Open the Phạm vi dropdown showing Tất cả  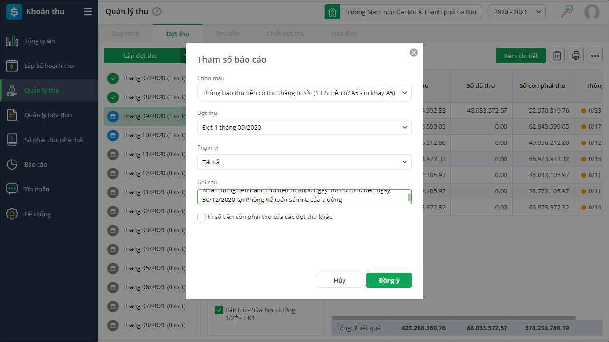coord(304,162)
